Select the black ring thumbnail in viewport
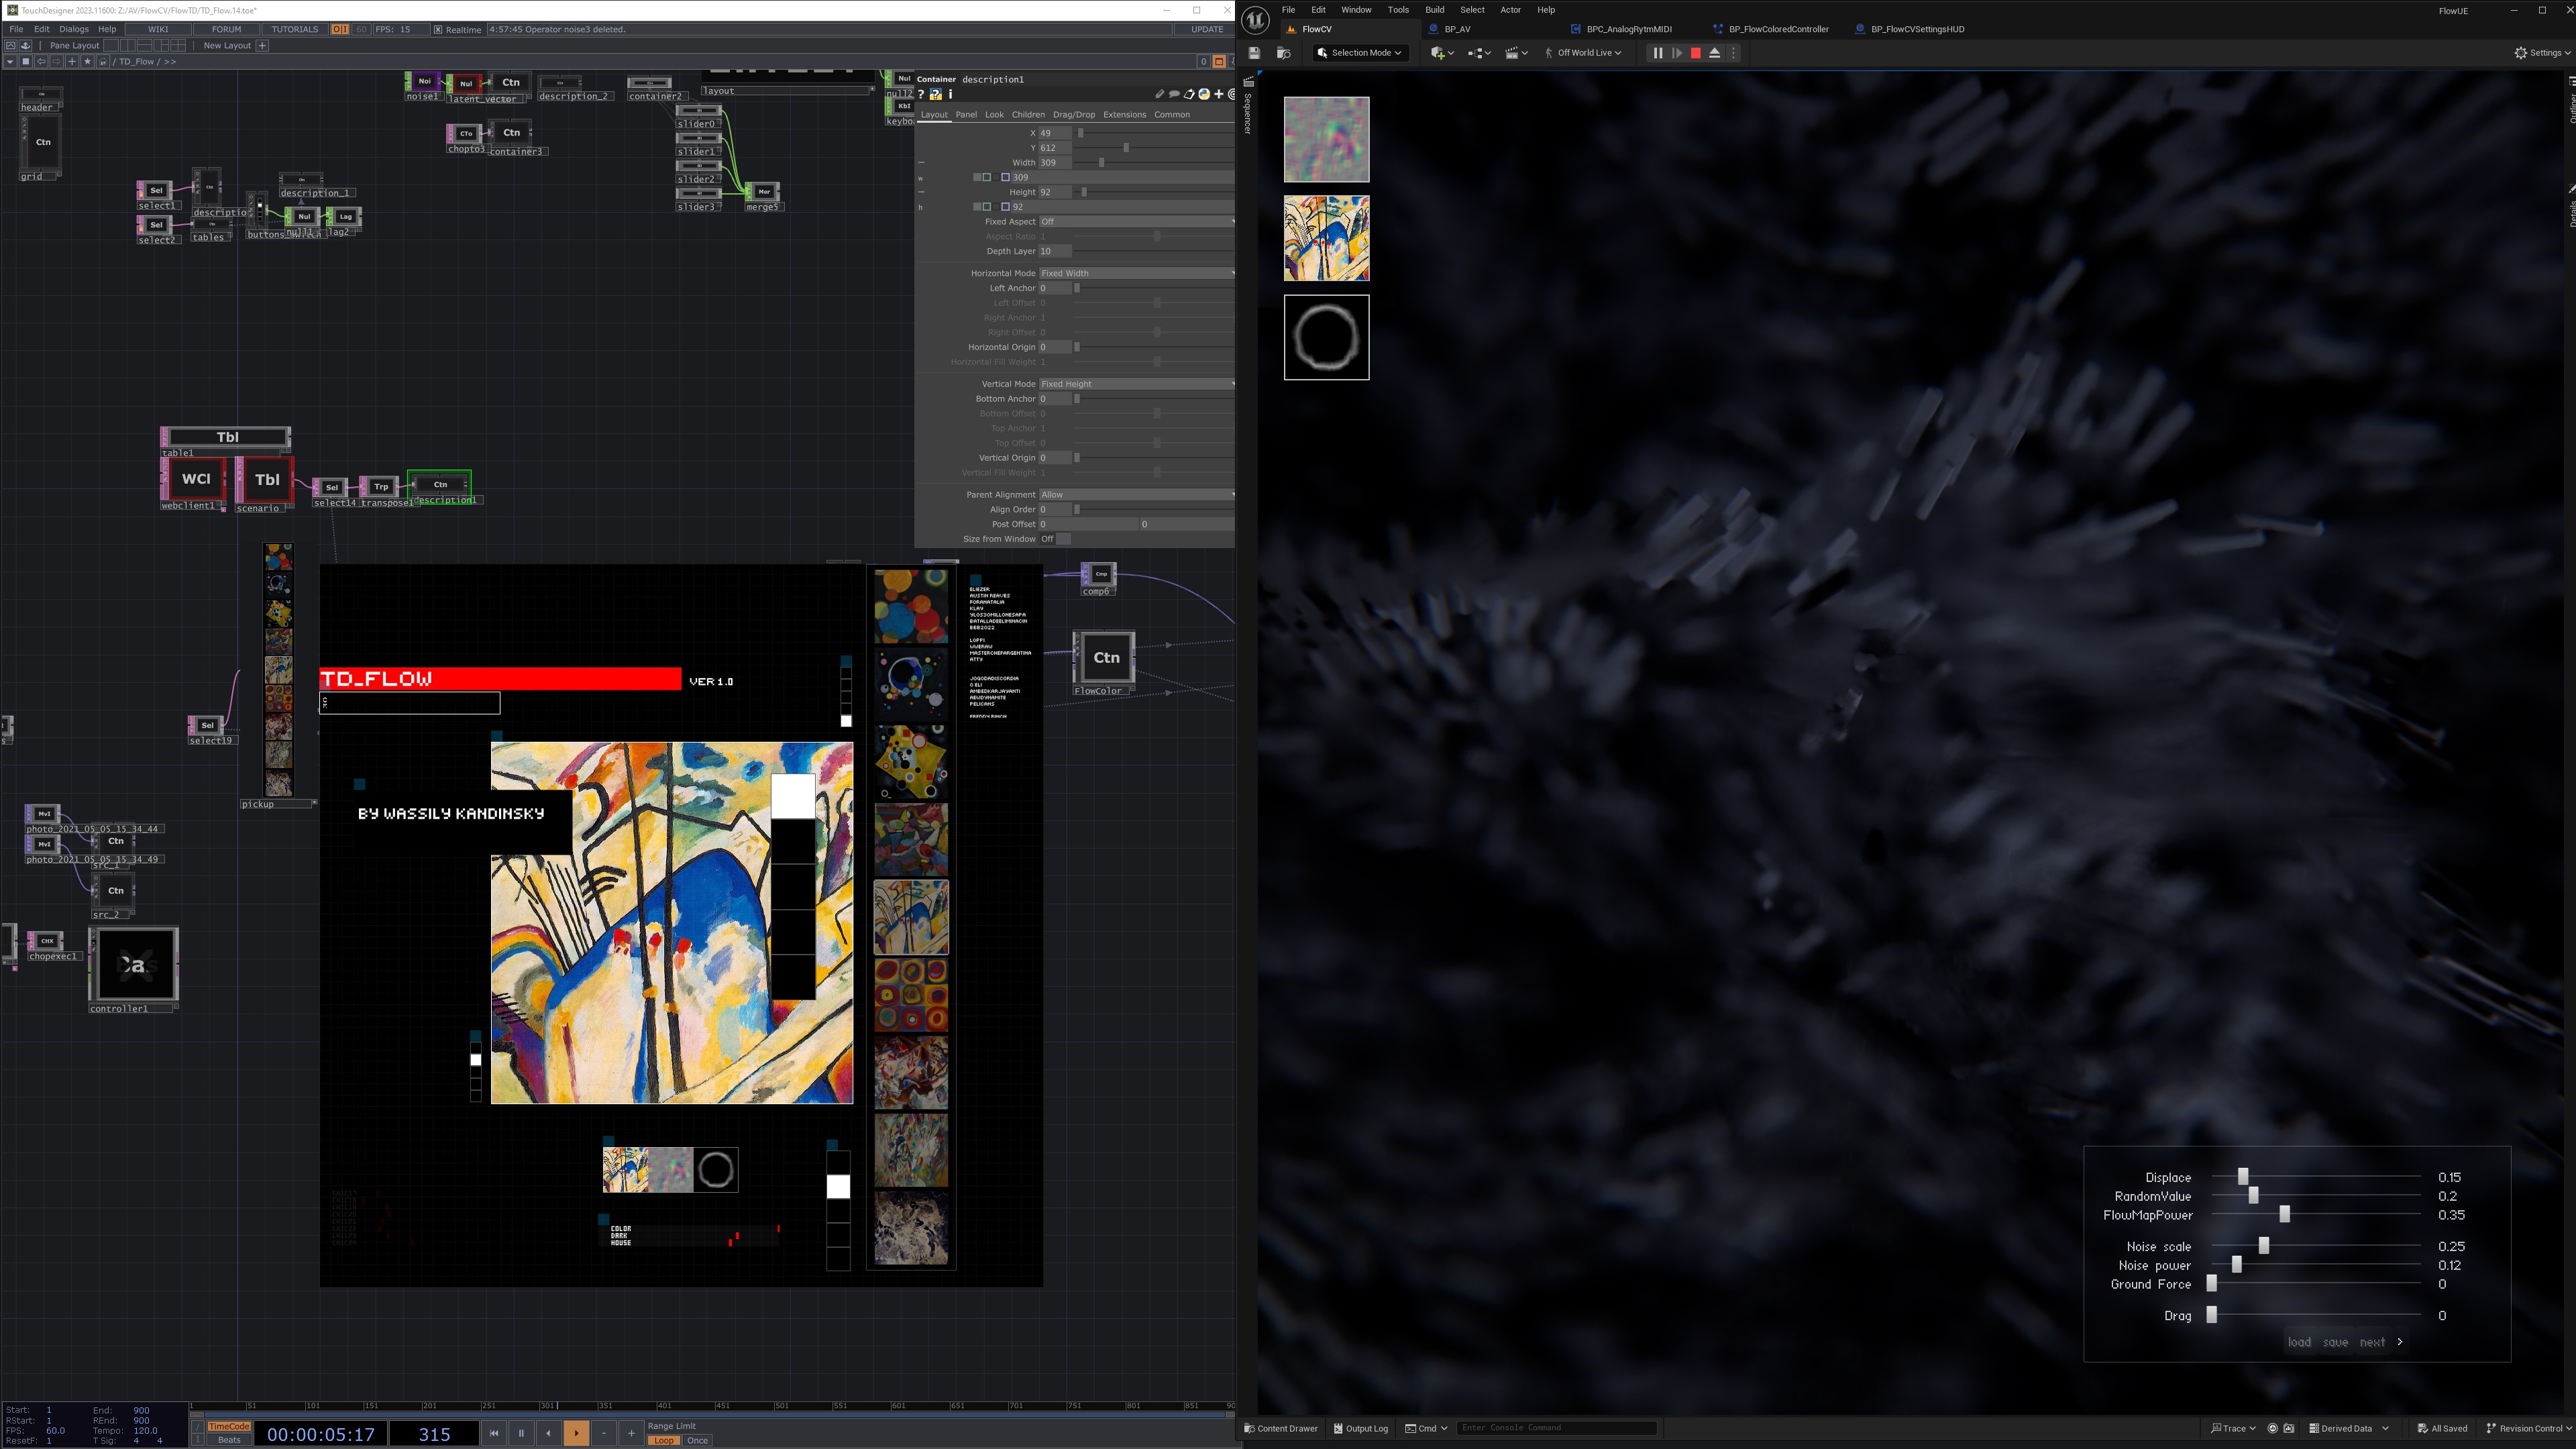The height and width of the screenshot is (1449, 2576). [x=1326, y=337]
